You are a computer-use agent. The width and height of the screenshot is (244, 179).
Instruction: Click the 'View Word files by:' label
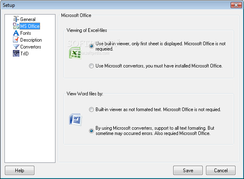point(85,94)
